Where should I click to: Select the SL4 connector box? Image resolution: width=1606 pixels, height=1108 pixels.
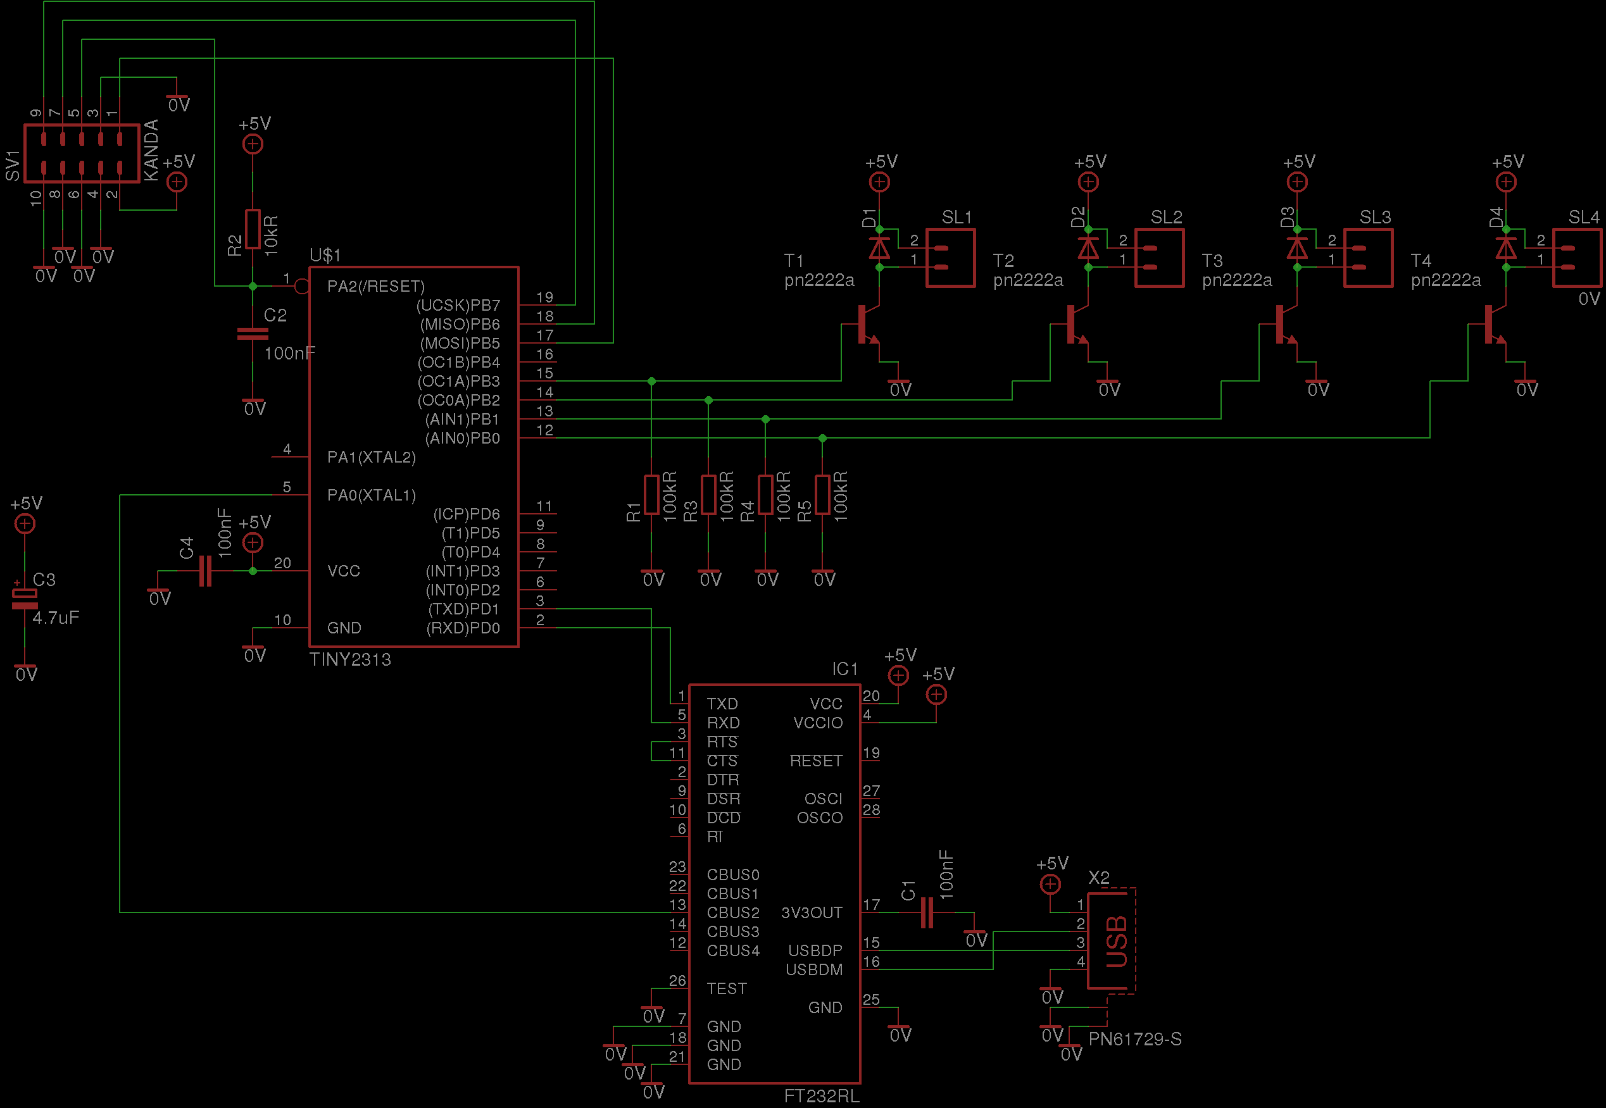point(1577,258)
